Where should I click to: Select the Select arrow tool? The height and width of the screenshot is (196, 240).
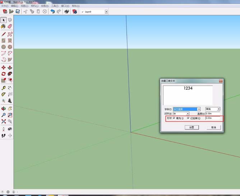click(4, 20)
